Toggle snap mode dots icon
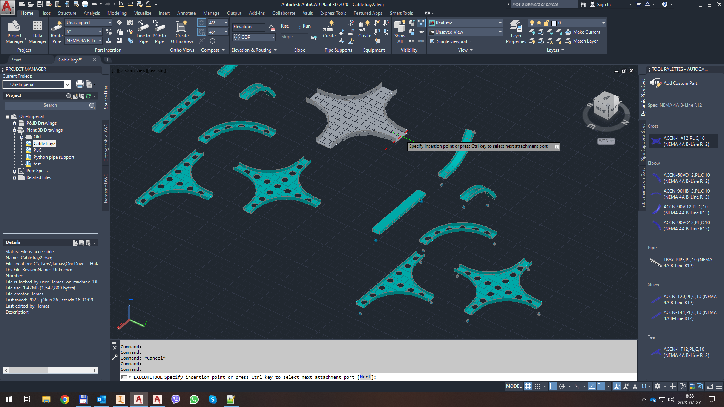Viewport: 724px width, 407px height. tap(537, 386)
